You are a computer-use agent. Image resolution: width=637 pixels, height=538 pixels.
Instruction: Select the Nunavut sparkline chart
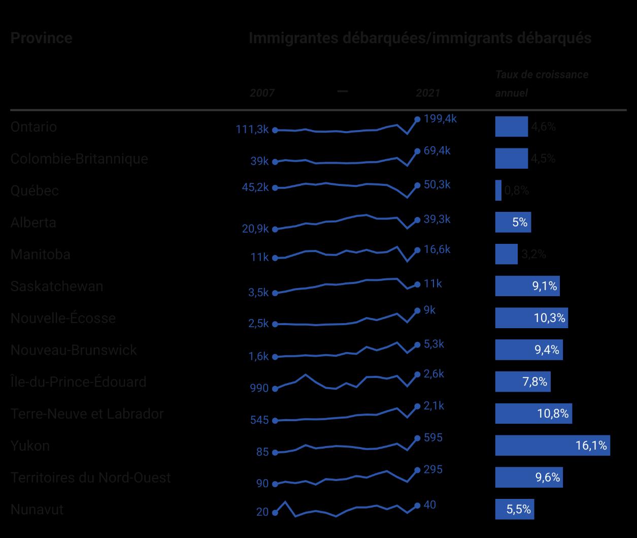pos(346,509)
